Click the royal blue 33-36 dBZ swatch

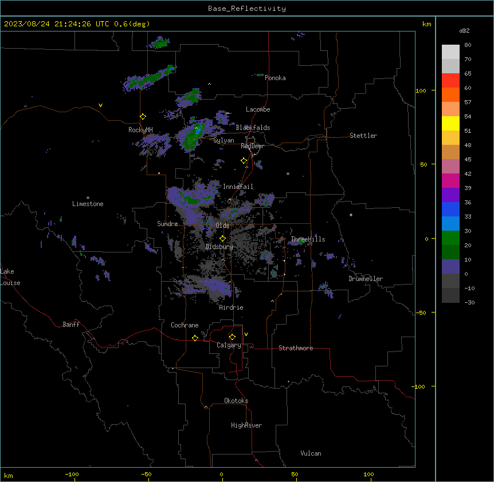pos(450,209)
